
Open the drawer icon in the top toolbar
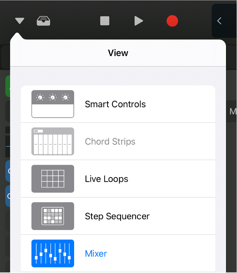click(43, 21)
